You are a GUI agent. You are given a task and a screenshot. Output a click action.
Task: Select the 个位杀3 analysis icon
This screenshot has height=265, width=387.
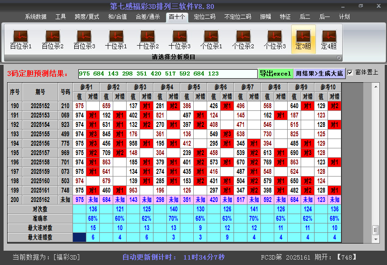[274, 39]
